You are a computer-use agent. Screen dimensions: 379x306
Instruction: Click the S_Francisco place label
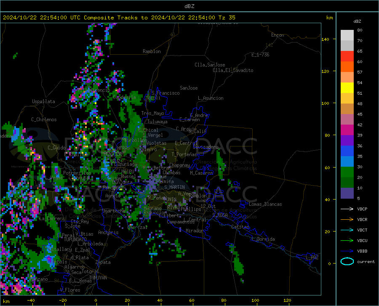[x=165, y=93]
